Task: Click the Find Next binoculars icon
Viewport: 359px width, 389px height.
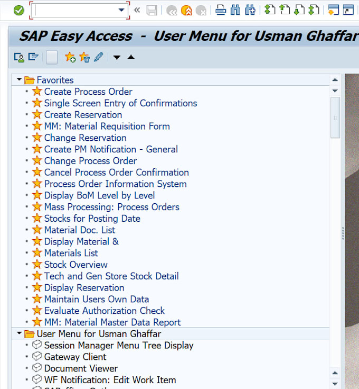Action: 250,10
